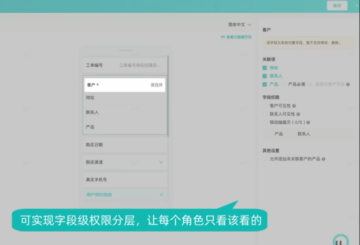Click help icon next to 移动端展示
The image size is (360, 245).
tap(308, 122)
